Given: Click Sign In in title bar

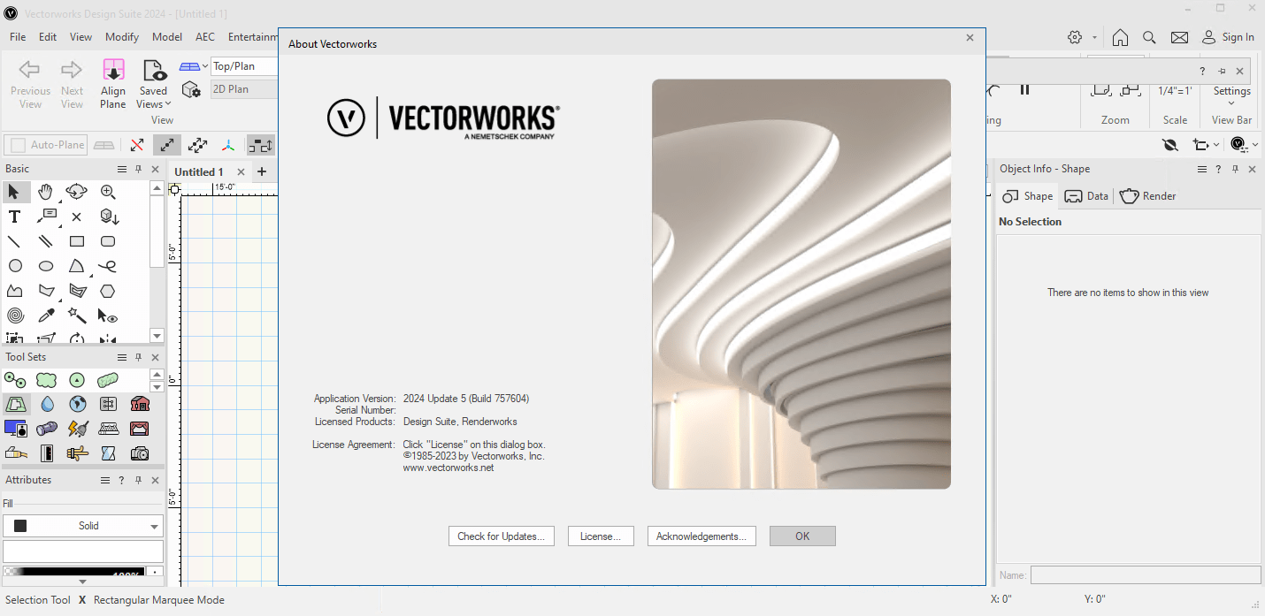Looking at the screenshot, I should pyautogui.click(x=1228, y=37).
